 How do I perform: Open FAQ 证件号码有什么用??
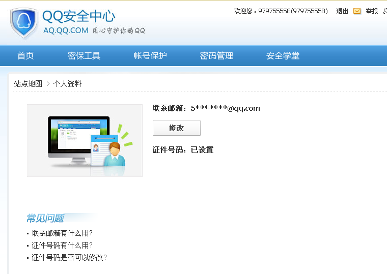point(62,245)
